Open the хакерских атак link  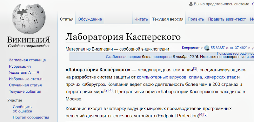(x=220, y=77)
